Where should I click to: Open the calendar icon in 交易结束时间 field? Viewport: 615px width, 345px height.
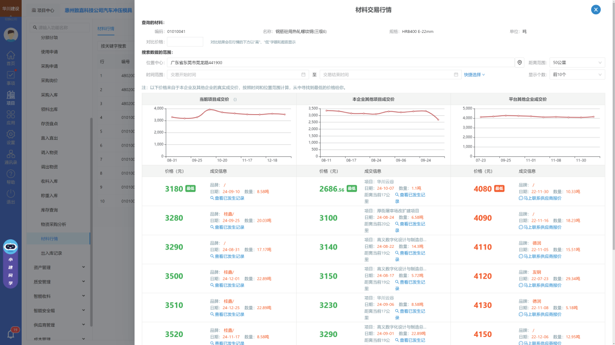[x=456, y=74]
